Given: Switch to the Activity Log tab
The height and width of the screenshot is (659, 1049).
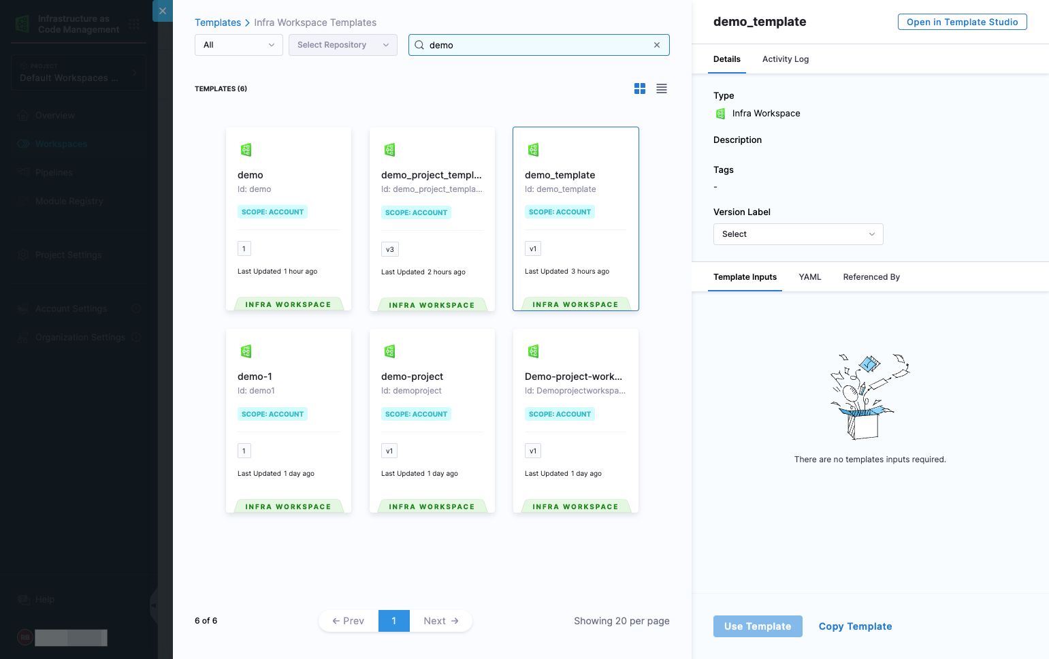Looking at the screenshot, I should tap(786, 59).
